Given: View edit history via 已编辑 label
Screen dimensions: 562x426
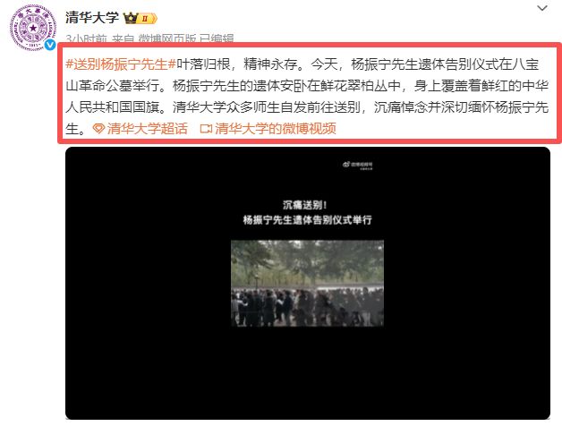Looking at the screenshot, I should 217,38.
